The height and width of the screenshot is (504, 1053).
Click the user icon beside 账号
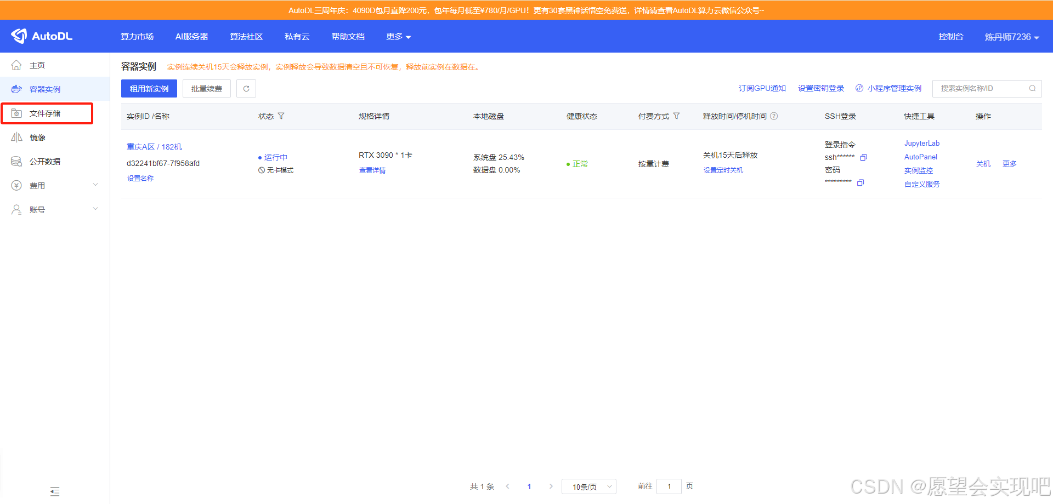point(16,210)
